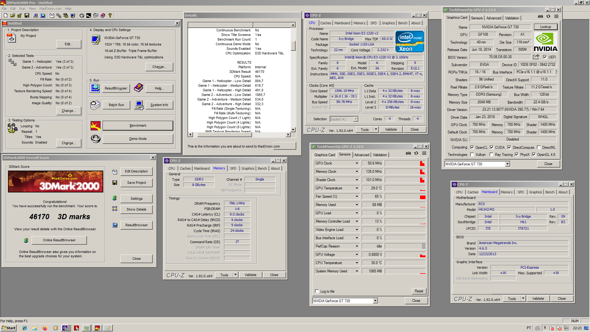Click the floppy icon next to Save Project

pyautogui.click(x=115, y=183)
